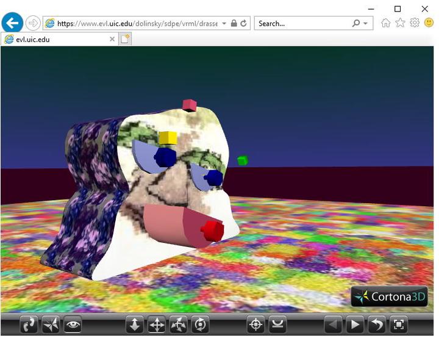Click the Cortona3D logo link
This screenshot has height=341, width=439.
point(390,296)
